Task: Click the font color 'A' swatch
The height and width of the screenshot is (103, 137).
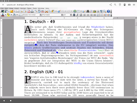Action: coord(3,15)
